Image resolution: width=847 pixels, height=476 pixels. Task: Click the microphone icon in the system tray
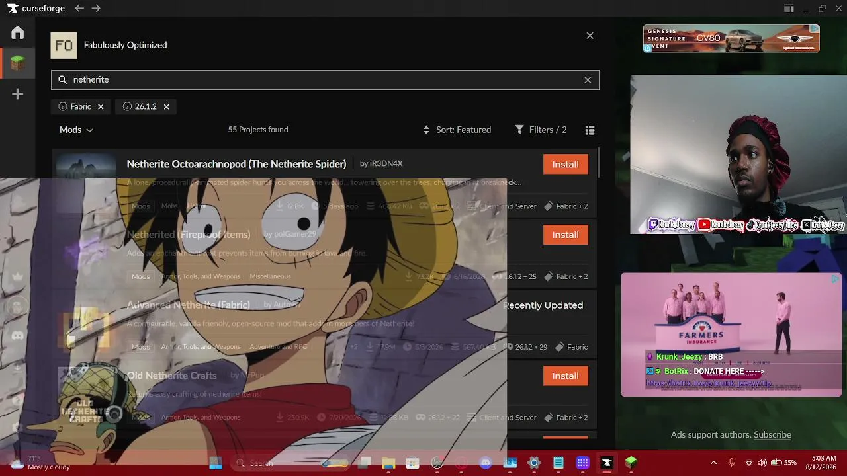coord(731,463)
